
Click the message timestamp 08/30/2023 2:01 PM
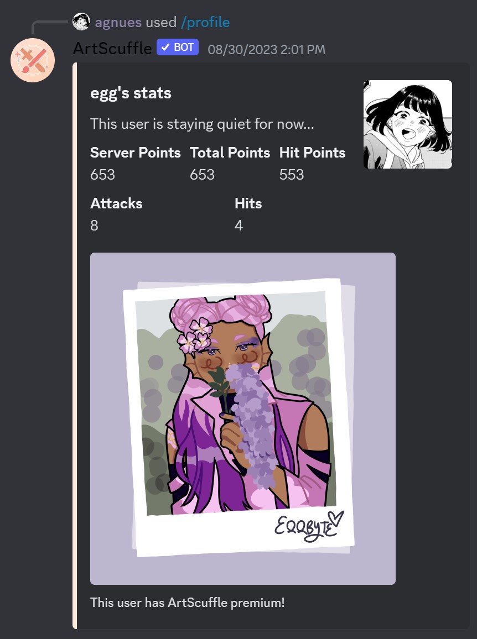pyautogui.click(x=267, y=50)
